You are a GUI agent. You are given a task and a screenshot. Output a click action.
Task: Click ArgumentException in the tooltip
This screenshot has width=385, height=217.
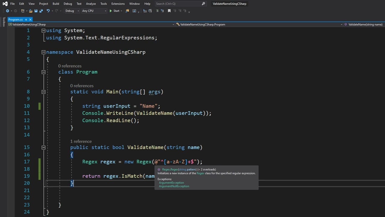tap(171, 183)
